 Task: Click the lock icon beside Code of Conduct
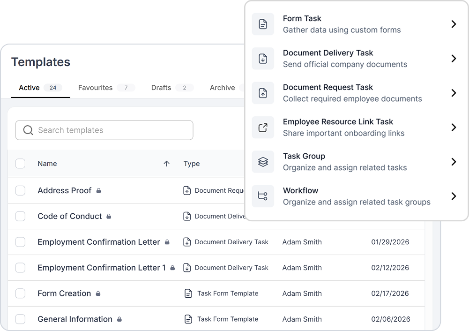click(x=109, y=217)
